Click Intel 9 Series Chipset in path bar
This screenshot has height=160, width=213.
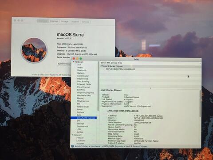tap(136, 146)
